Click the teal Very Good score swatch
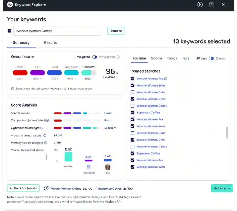The height and width of the screenshot is (211, 237). tap(71, 73)
